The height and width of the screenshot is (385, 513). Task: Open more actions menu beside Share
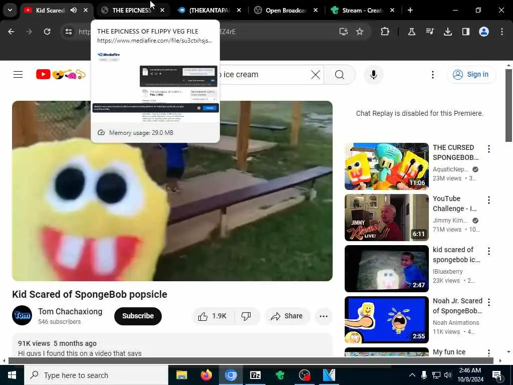323,316
